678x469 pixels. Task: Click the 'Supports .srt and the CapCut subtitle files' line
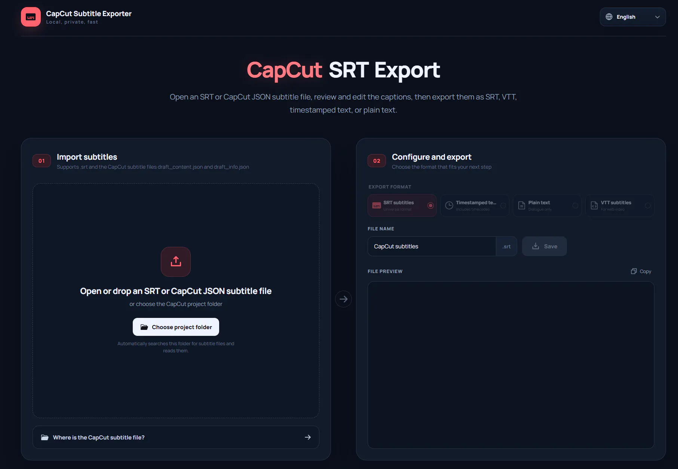[x=153, y=167]
